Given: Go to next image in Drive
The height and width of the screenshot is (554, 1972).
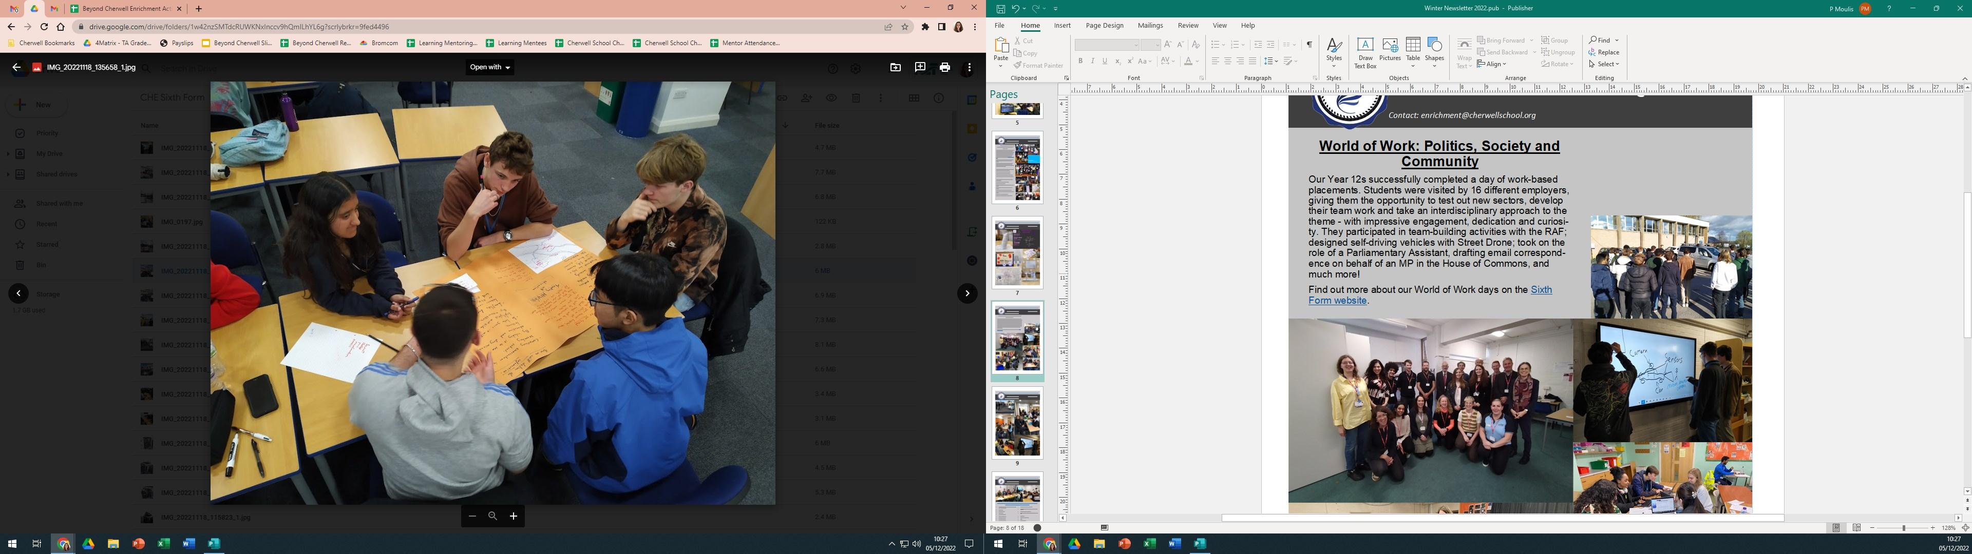Looking at the screenshot, I should click(x=967, y=293).
